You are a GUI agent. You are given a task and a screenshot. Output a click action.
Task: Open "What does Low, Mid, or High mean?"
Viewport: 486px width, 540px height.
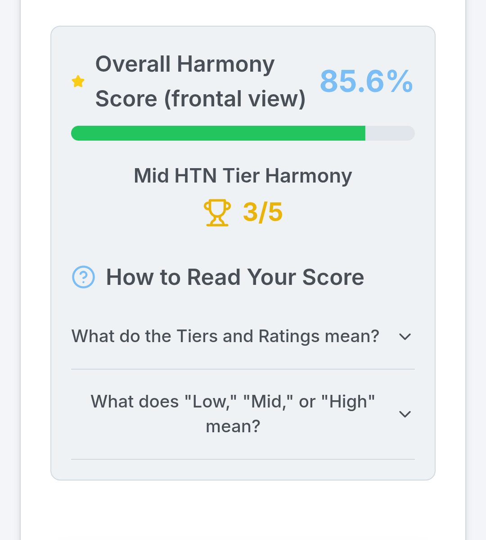(x=233, y=414)
